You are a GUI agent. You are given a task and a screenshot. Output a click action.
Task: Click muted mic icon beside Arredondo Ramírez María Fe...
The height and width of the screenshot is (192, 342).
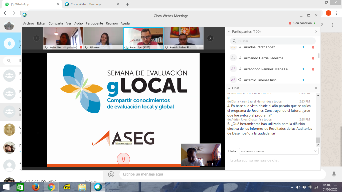313,69
